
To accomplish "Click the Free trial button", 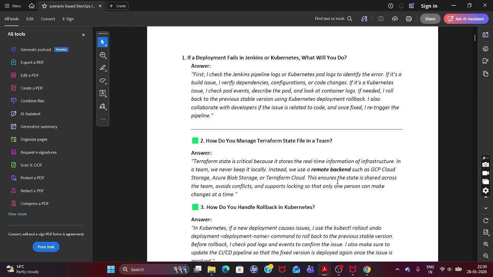I will [x=46, y=247].
